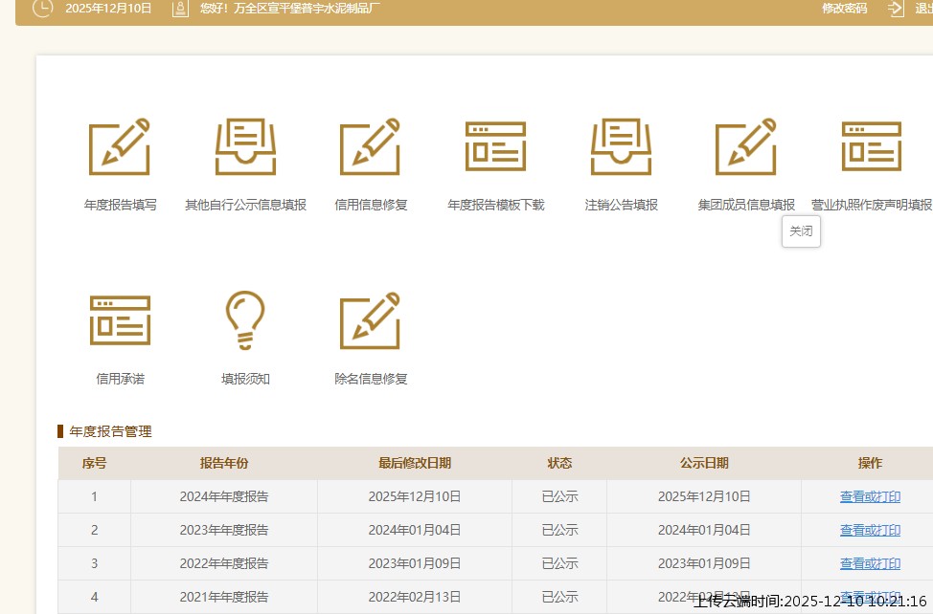View or print the 2022 annual report
This screenshot has height=614, width=933.
click(x=870, y=563)
